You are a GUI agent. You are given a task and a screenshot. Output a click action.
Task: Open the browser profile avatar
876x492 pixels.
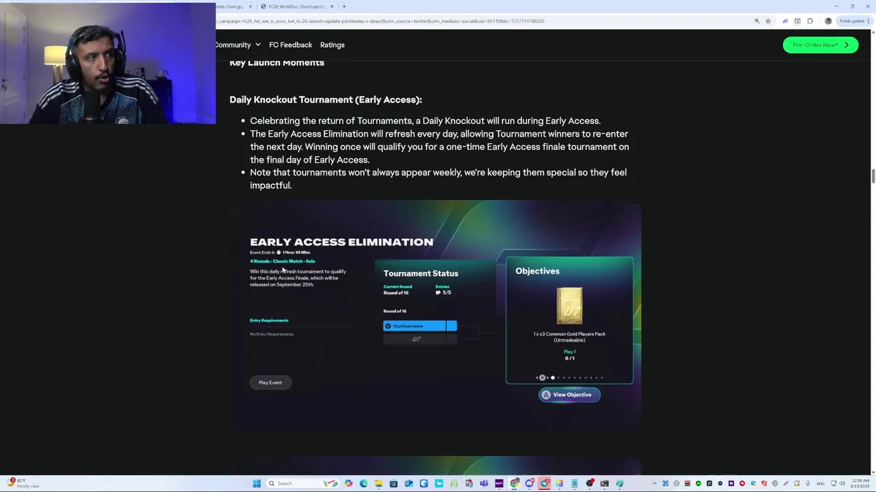pos(828,21)
